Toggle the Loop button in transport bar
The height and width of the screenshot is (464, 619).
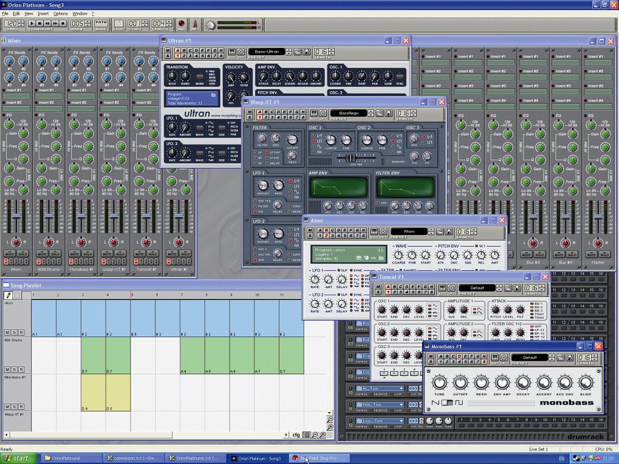[119, 23]
